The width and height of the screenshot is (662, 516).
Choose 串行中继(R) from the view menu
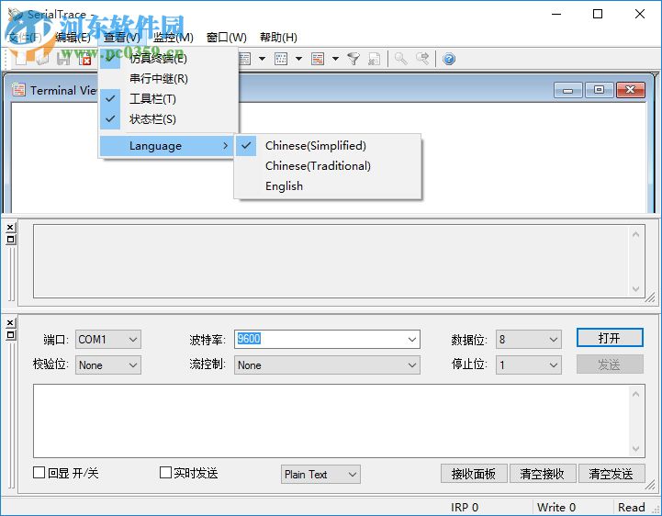pyautogui.click(x=168, y=79)
